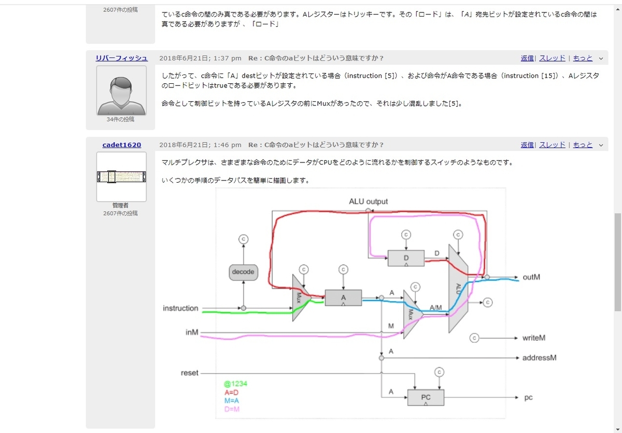Click the 34件の投稿 post count text
This screenshot has height=433, width=622.
tap(120, 119)
